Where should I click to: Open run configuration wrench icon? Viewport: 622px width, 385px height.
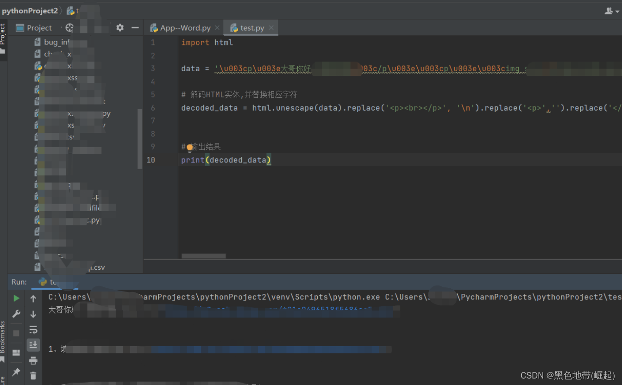pyautogui.click(x=16, y=314)
